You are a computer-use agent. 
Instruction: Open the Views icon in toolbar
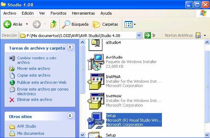[128, 24]
